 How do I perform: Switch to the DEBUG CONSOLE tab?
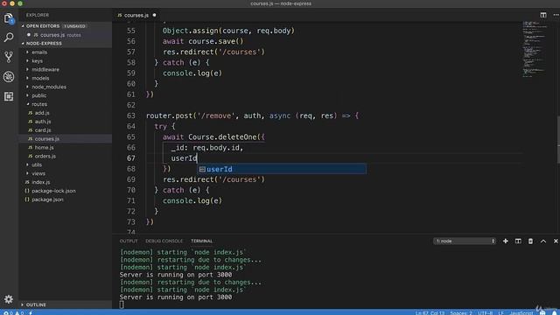click(x=164, y=241)
